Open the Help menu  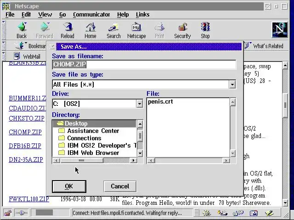[x=123, y=15]
